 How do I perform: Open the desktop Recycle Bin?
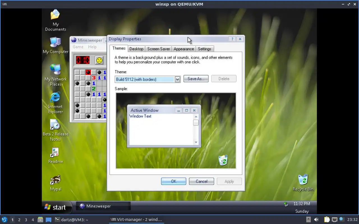(x=303, y=183)
